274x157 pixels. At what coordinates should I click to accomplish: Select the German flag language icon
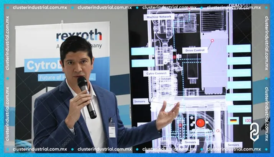[233, 121]
